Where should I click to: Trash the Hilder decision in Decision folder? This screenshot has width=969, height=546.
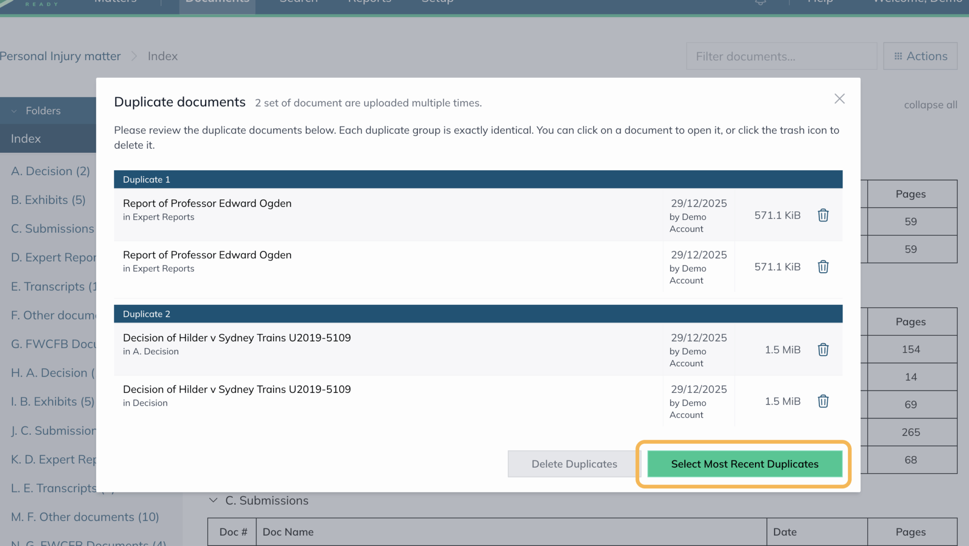[x=823, y=401]
